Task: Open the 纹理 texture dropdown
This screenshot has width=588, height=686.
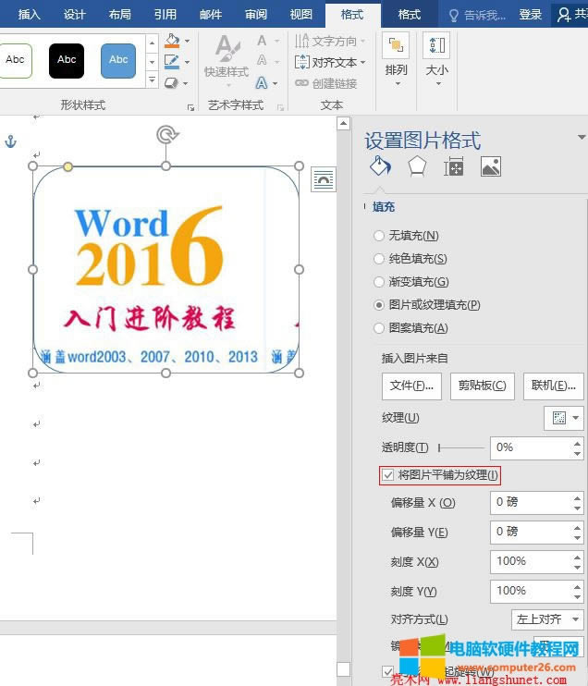Action: click(x=564, y=418)
